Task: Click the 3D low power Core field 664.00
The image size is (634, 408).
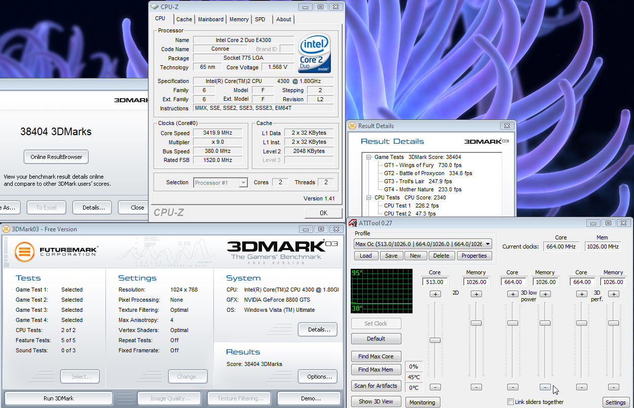Action: (512, 282)
